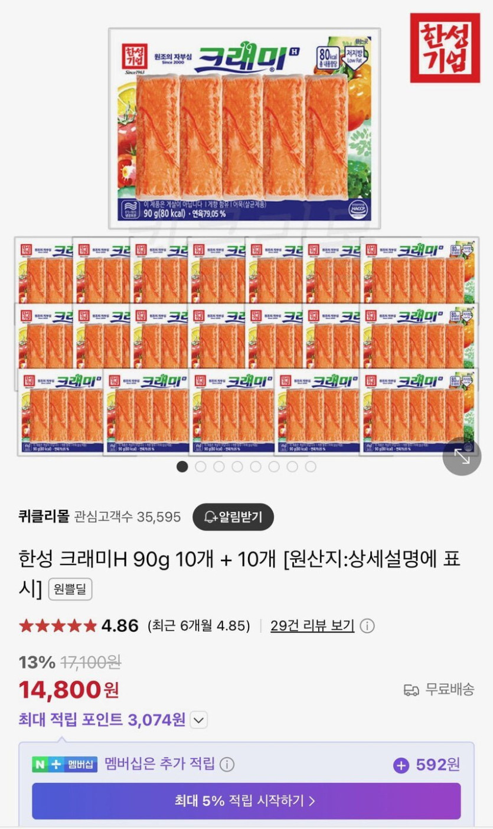Tap the 한성기업 red brand logo
The height and width of the screenshot is (829, 493).
(x=445, y=48)
